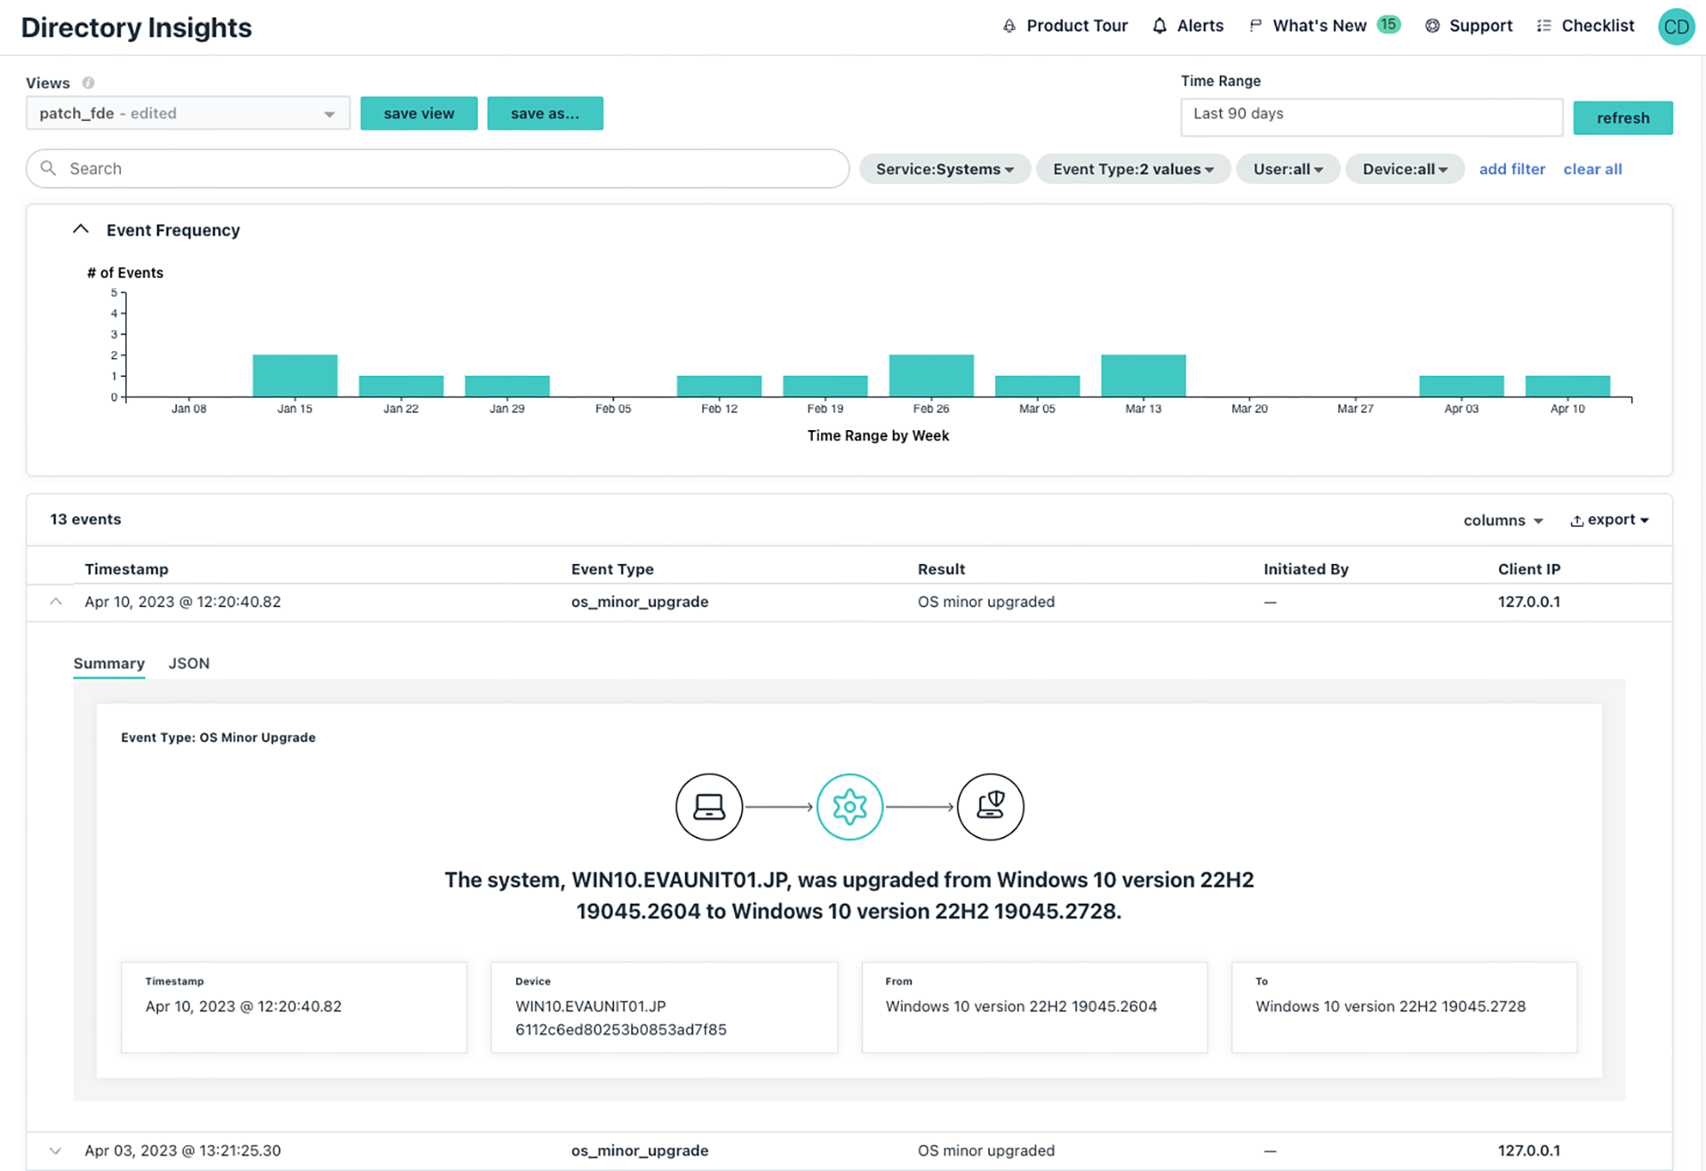The image size is (1706, 1171).
Task: Click the refresh button
Action: (1622, 118)
